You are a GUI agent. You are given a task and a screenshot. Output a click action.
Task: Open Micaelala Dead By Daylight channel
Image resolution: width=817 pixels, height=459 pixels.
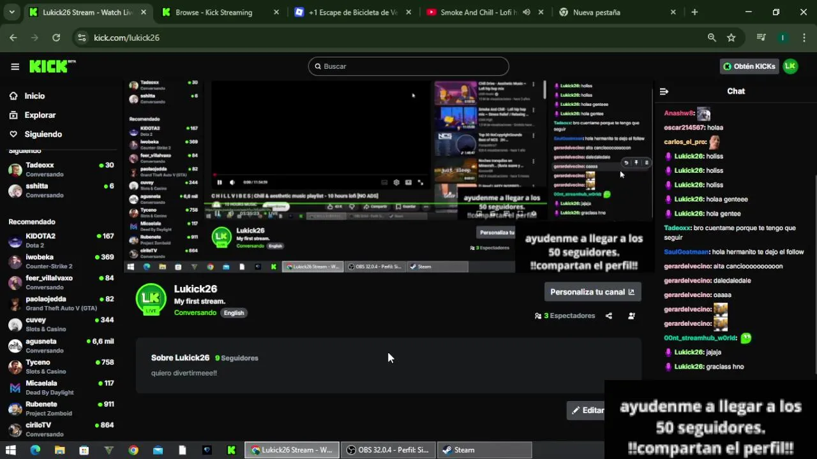coord(61,388)
